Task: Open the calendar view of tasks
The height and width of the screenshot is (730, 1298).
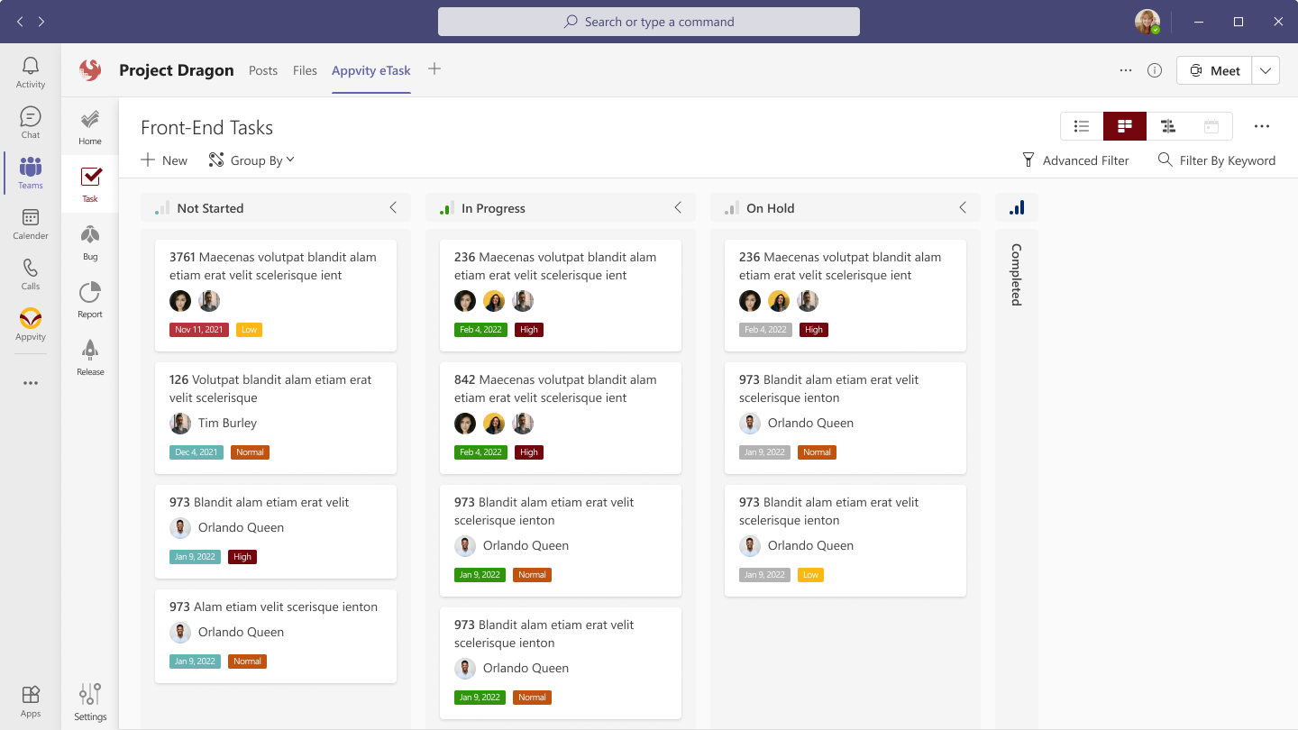Action: point(1211,126)
